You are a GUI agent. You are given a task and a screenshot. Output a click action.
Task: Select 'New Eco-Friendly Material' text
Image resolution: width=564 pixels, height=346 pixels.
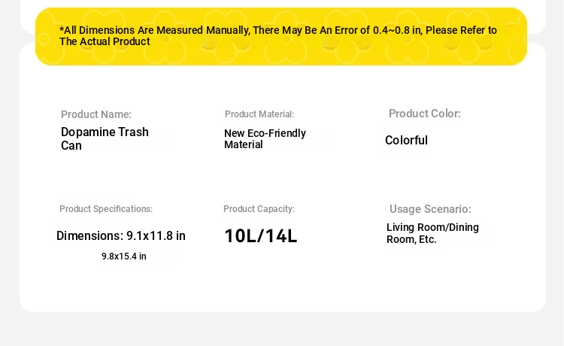(265, 139)
